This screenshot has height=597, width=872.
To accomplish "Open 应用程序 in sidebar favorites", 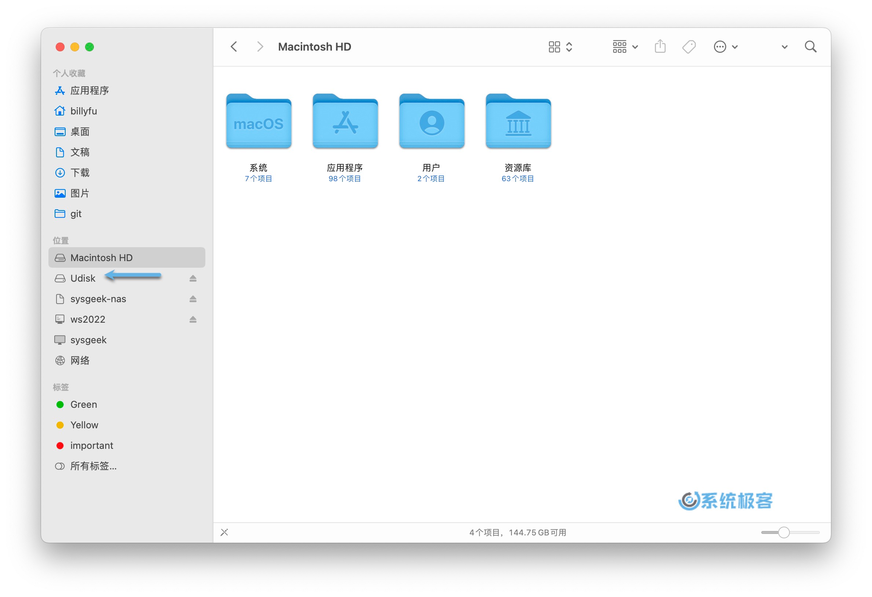I will point(127,91).
